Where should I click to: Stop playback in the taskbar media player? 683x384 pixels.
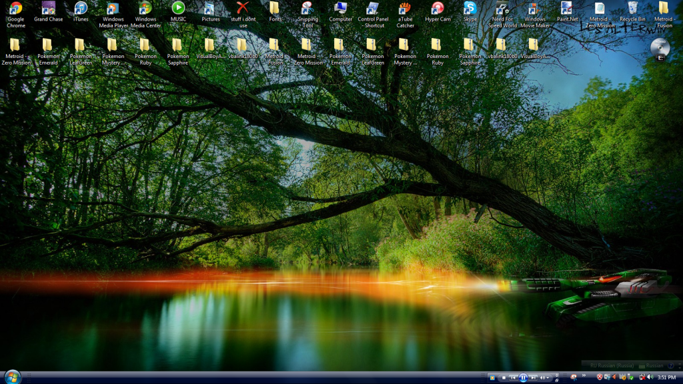(504, 378)
